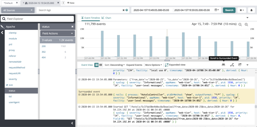Screen dimensions: 257x127
Task: Grab the timeline range handle below 07:54 PM
Action: pos(167,60)
